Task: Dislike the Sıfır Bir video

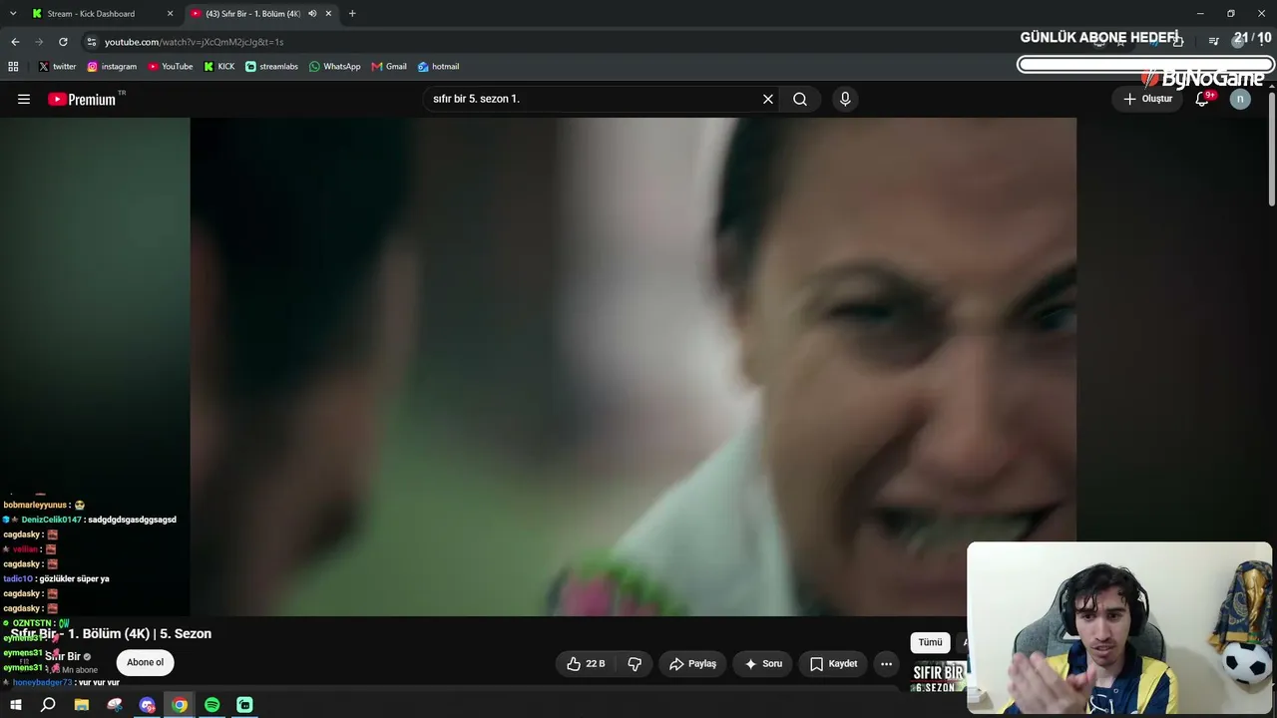Action: tap(635, 663)
